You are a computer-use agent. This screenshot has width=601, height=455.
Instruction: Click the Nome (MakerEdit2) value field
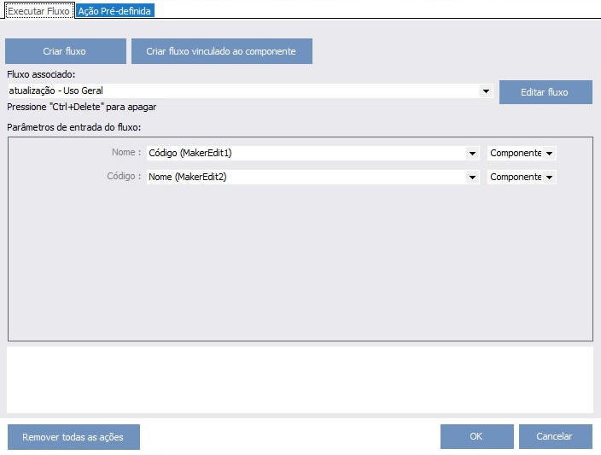pyautogui.click(x=303, y=177)
